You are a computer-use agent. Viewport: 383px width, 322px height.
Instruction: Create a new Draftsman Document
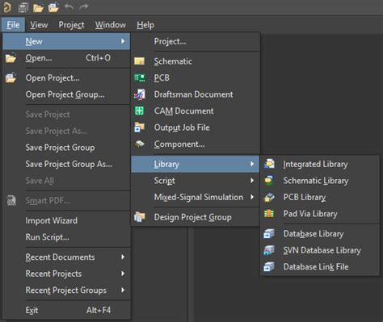(x=196, y=94)
